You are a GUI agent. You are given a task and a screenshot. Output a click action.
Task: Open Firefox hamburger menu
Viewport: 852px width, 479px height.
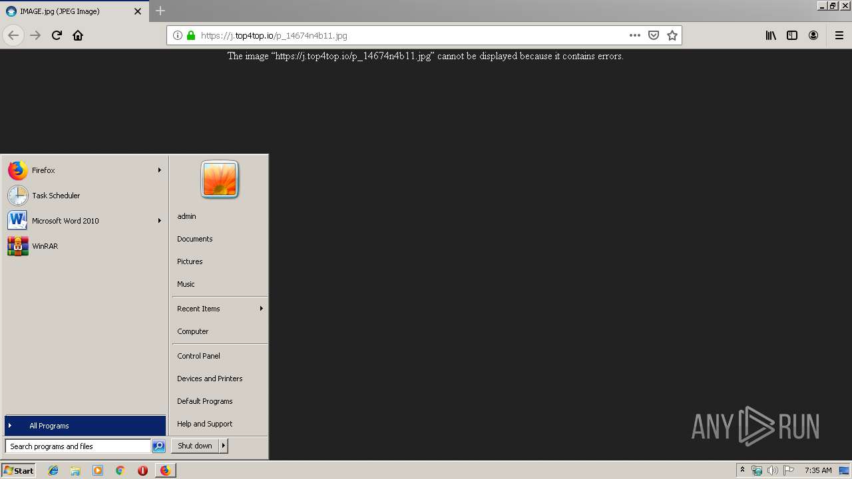click(x=839, y=35)
